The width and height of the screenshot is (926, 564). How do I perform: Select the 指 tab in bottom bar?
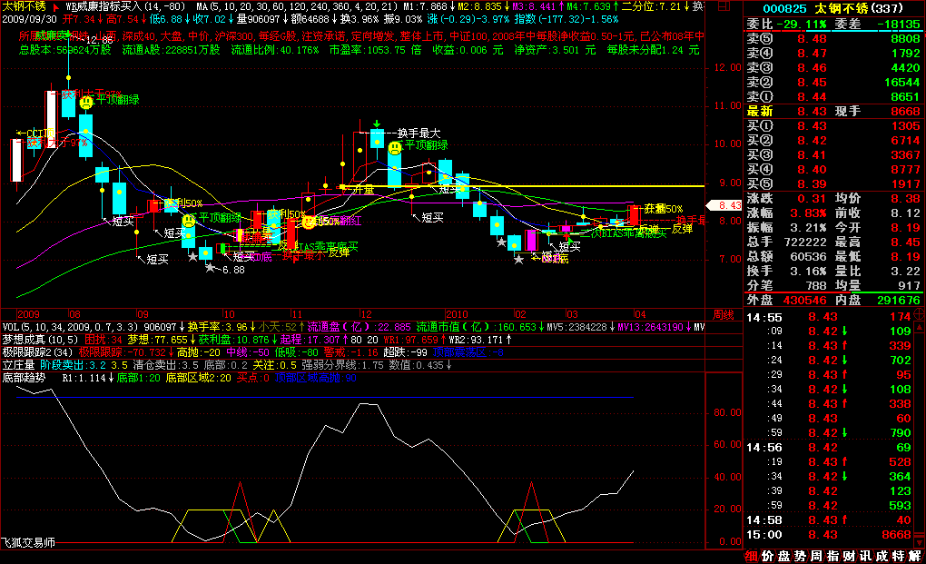[x=832, y=556]
